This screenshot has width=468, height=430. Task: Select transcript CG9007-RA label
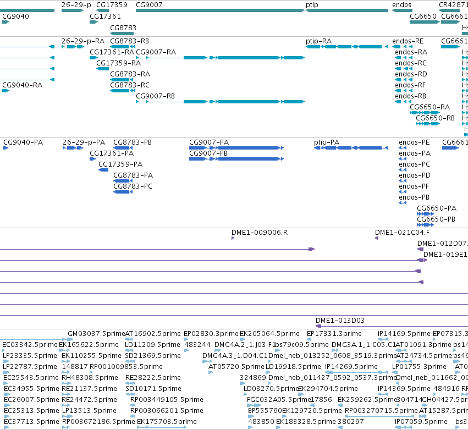pyautogui.click(x=156, y=52)
